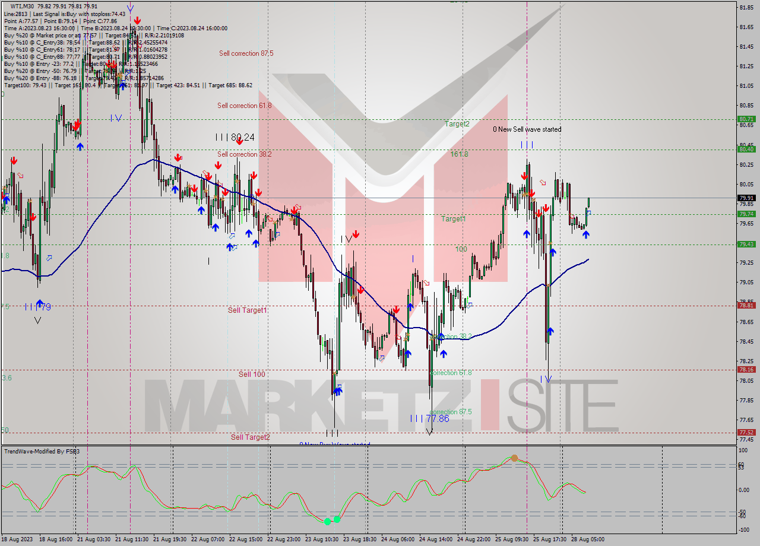The height and width of the screenshot is (546, 760).
Task: Click the 'Sell Target2' label
Action: click(x=250, y=437)
